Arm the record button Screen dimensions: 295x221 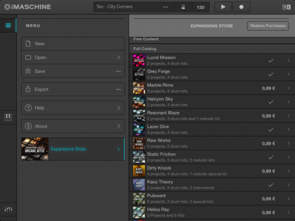(x=241, y=7)
